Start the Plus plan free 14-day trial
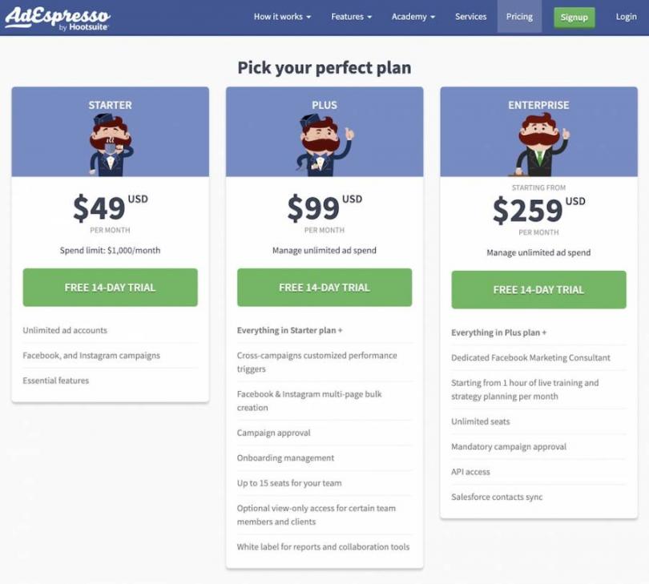The width and height of the screenshot is (649, 584). tap(324, 288)
